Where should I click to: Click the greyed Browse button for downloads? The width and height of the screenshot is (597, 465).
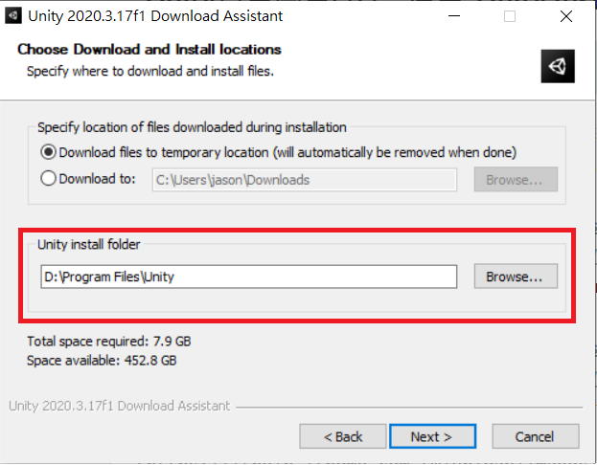click(x=516, y=180)
